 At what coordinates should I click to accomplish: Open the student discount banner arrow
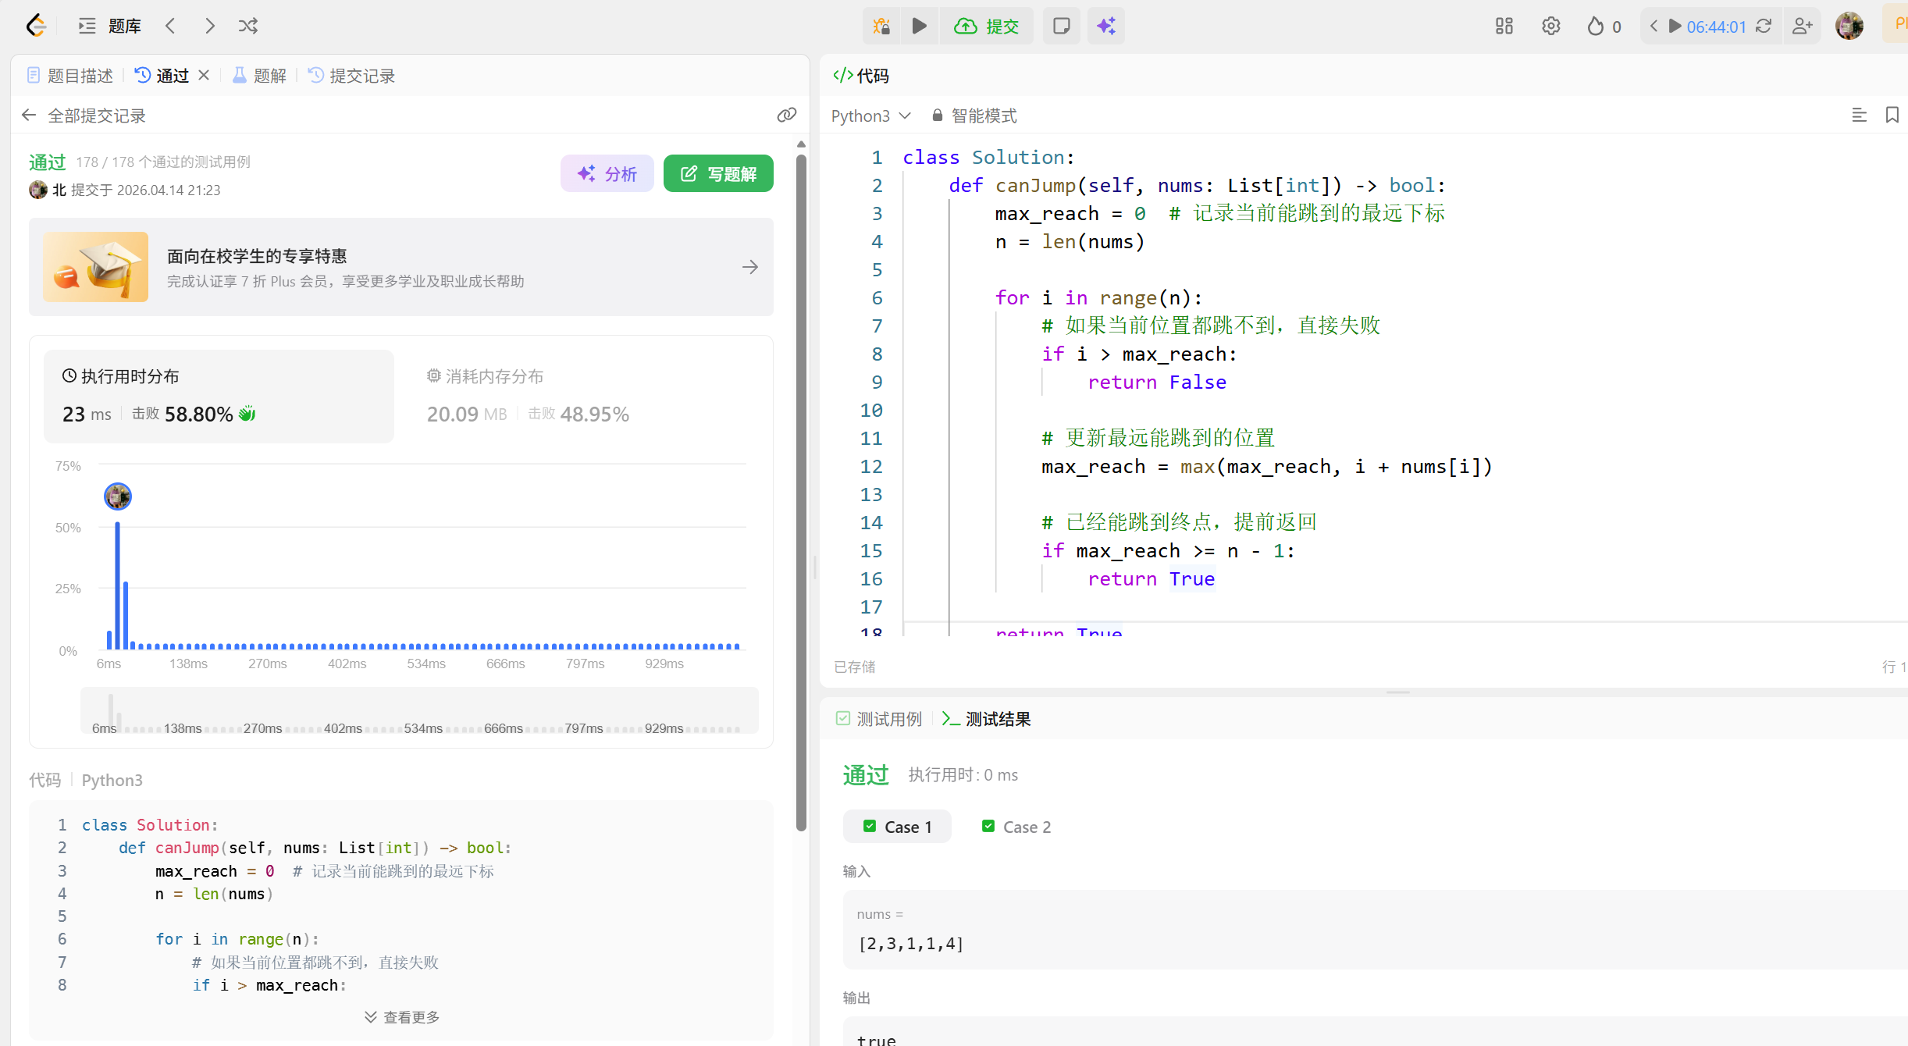[x=749, y=267]
